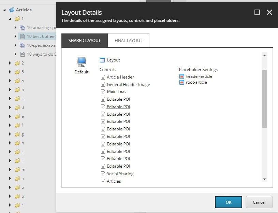Click folder icon for item b
Viewport: 278px width, 213px height.
[17, 90]
